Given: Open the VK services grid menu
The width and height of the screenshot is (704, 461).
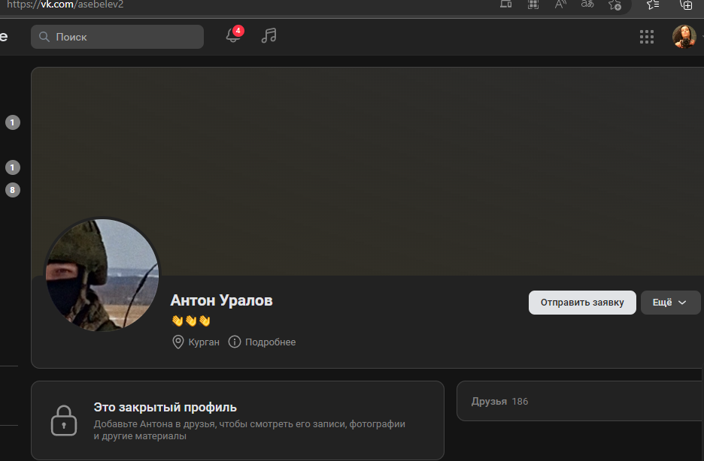Looking at the screenshot, I should click(x=647, y=37).
